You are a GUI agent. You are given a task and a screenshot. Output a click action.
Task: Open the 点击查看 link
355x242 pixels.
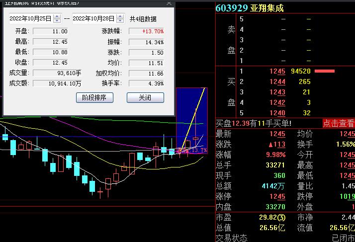(338, 123)
